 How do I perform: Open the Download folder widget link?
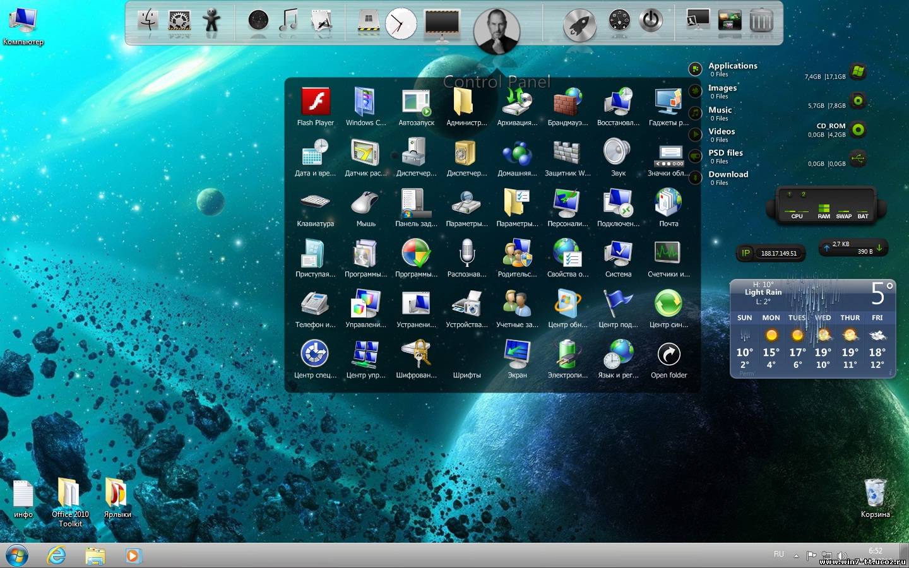pyautogui.click(x=728, y=174)
